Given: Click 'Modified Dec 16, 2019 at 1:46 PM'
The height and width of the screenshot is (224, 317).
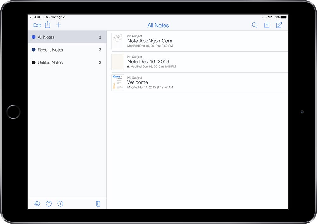Looking at the screenshot, I should point(153,67).
